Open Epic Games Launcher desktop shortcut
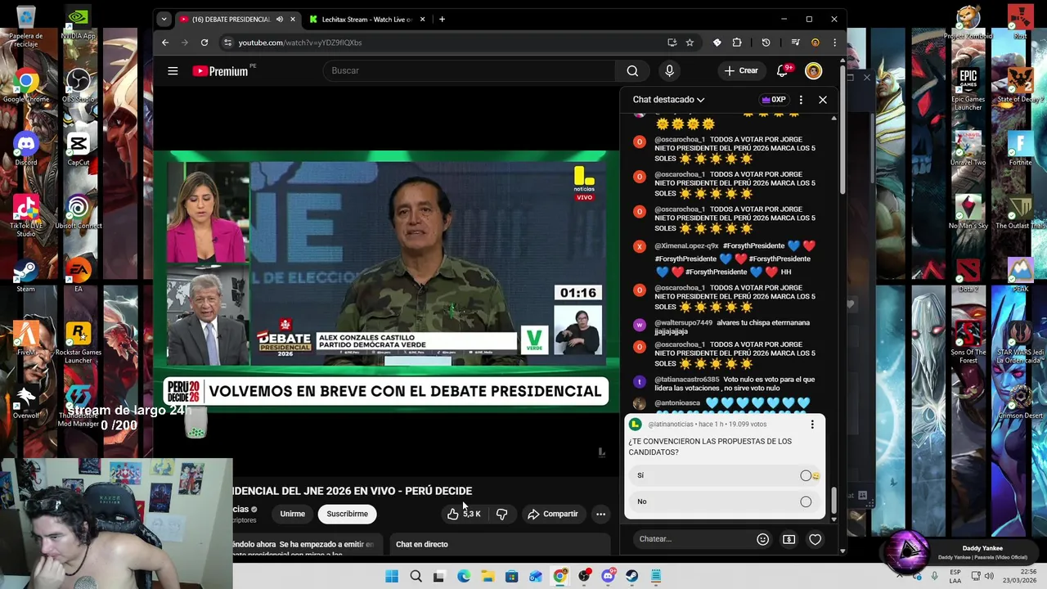 (x=968, y=89)
